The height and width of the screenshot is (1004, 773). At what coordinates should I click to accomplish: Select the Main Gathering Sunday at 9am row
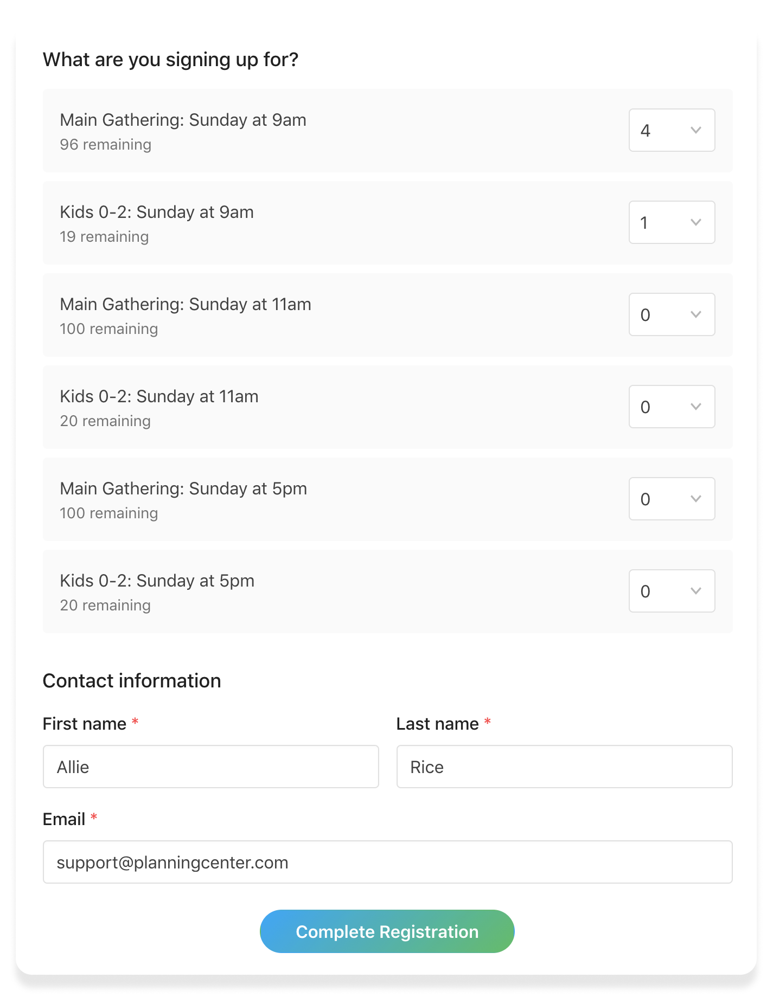[183, 120]
